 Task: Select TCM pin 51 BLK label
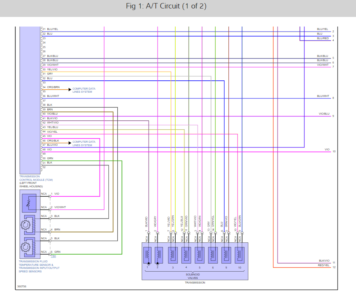click(47, 163)
